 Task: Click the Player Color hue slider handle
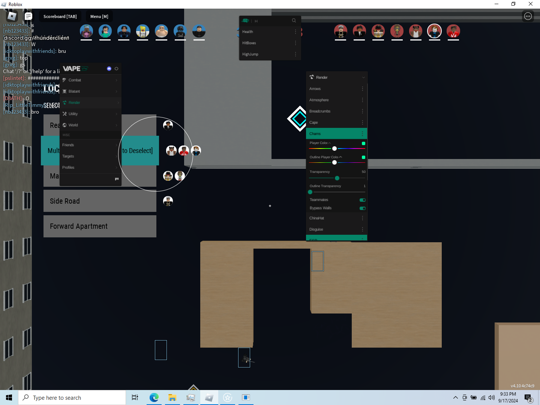point(334,148)
